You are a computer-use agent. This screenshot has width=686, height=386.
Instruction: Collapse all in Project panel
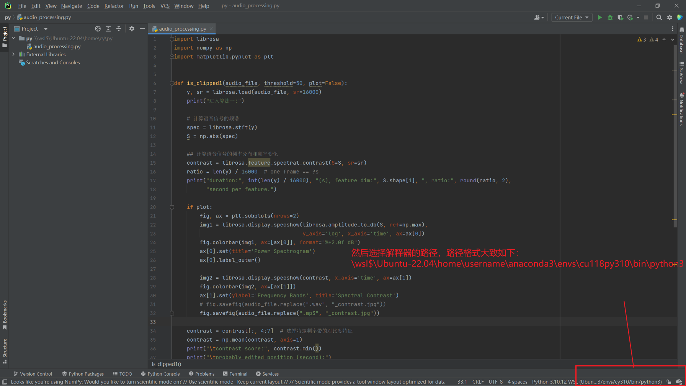coord(119,29)
